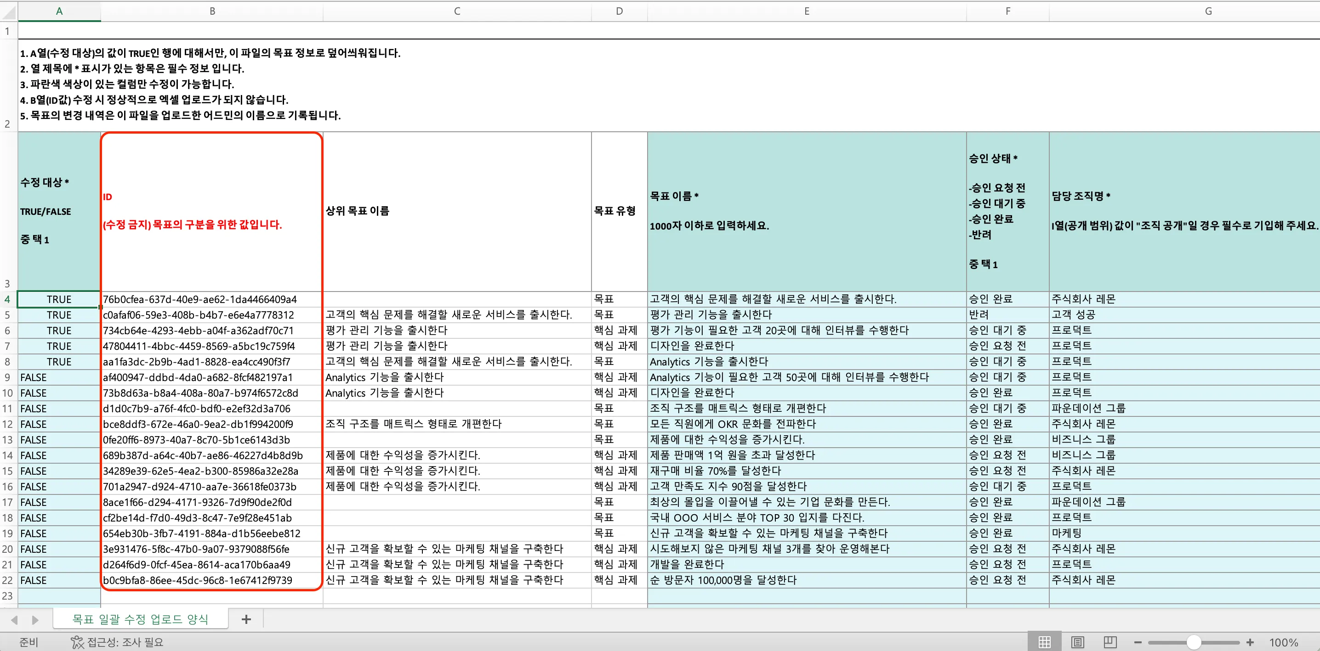Select column C header

pyautogui.click(x=457, y=11)
